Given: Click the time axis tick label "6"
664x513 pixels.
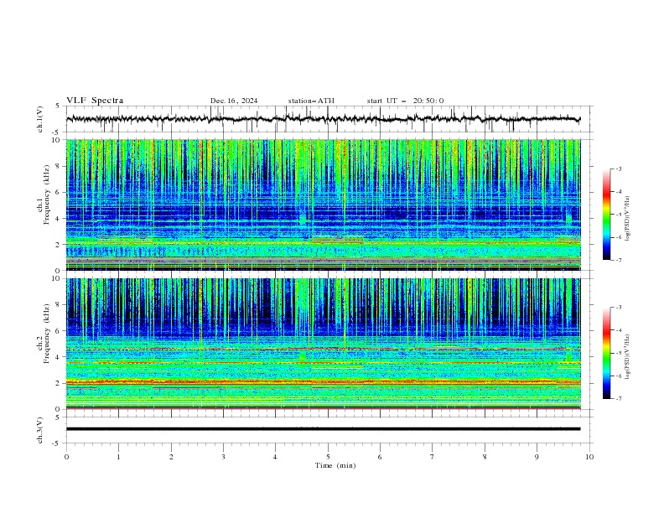Looking at the screenshot, I should (380, 457).
